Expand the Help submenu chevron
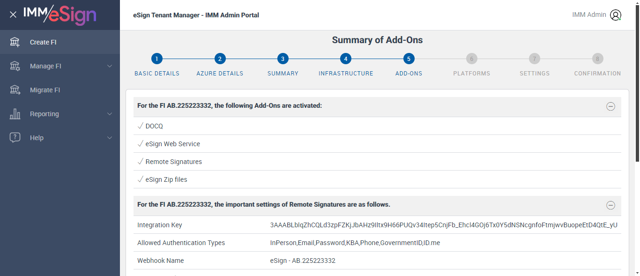Viewport: 640px width, 276px height. 110,138
